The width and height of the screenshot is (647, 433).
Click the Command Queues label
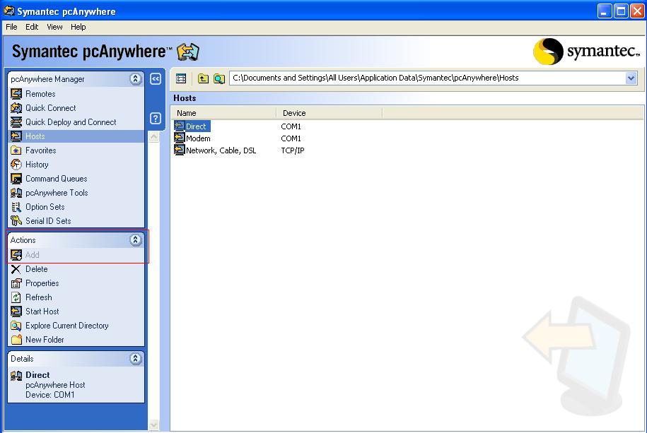tap(57, 179)
